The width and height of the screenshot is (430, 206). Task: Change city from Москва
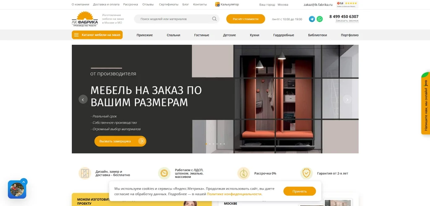click(283, 4)
